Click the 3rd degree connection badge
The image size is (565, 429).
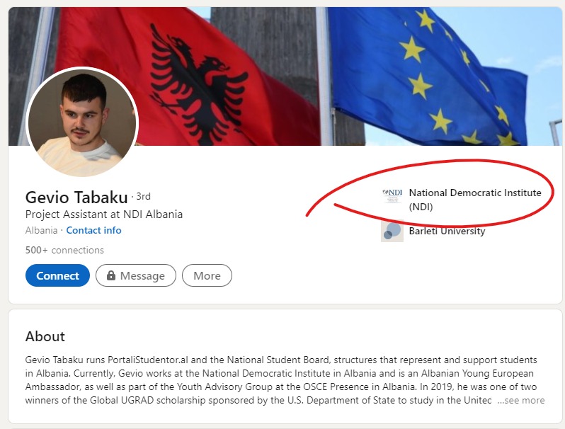point(142,196)
